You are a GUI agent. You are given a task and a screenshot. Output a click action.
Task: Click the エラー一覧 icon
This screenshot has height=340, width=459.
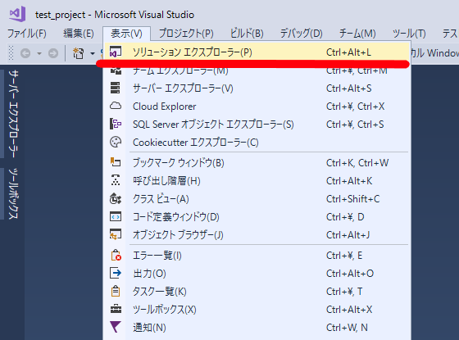click(116, 255)
